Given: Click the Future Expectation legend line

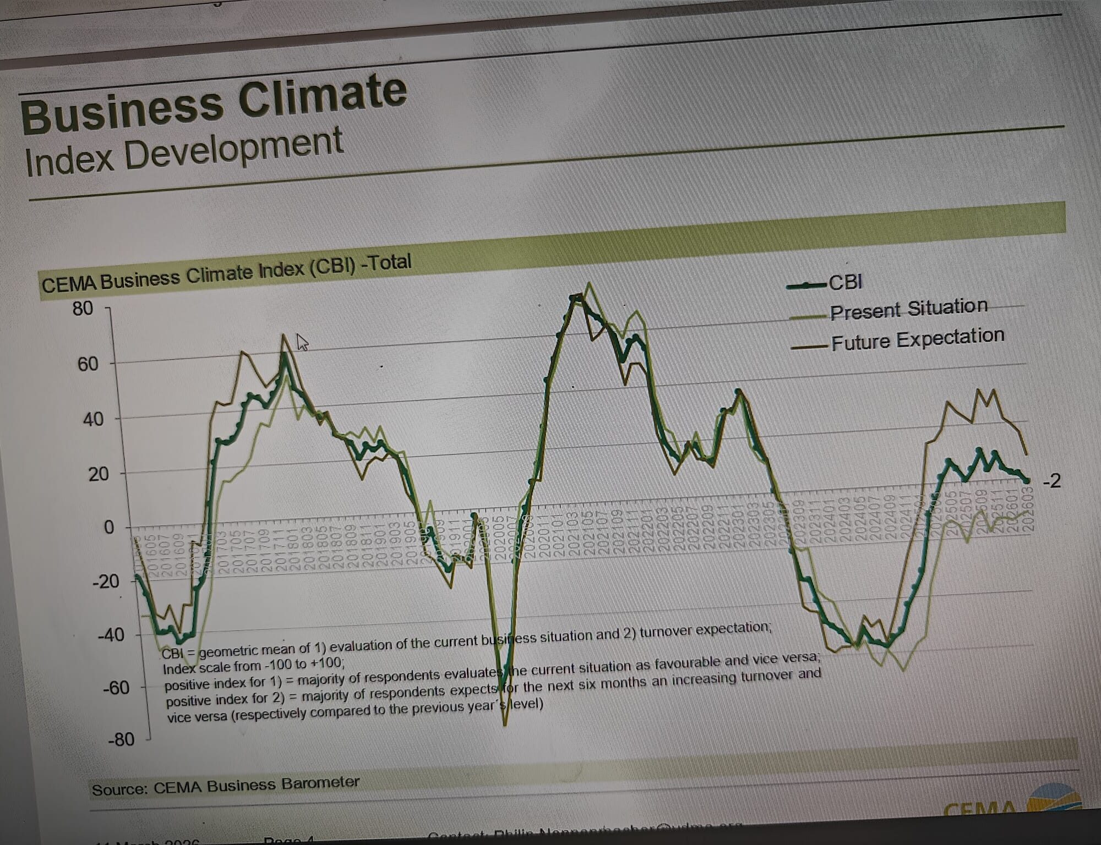Looking at the screenshot, I should (810, 347).
